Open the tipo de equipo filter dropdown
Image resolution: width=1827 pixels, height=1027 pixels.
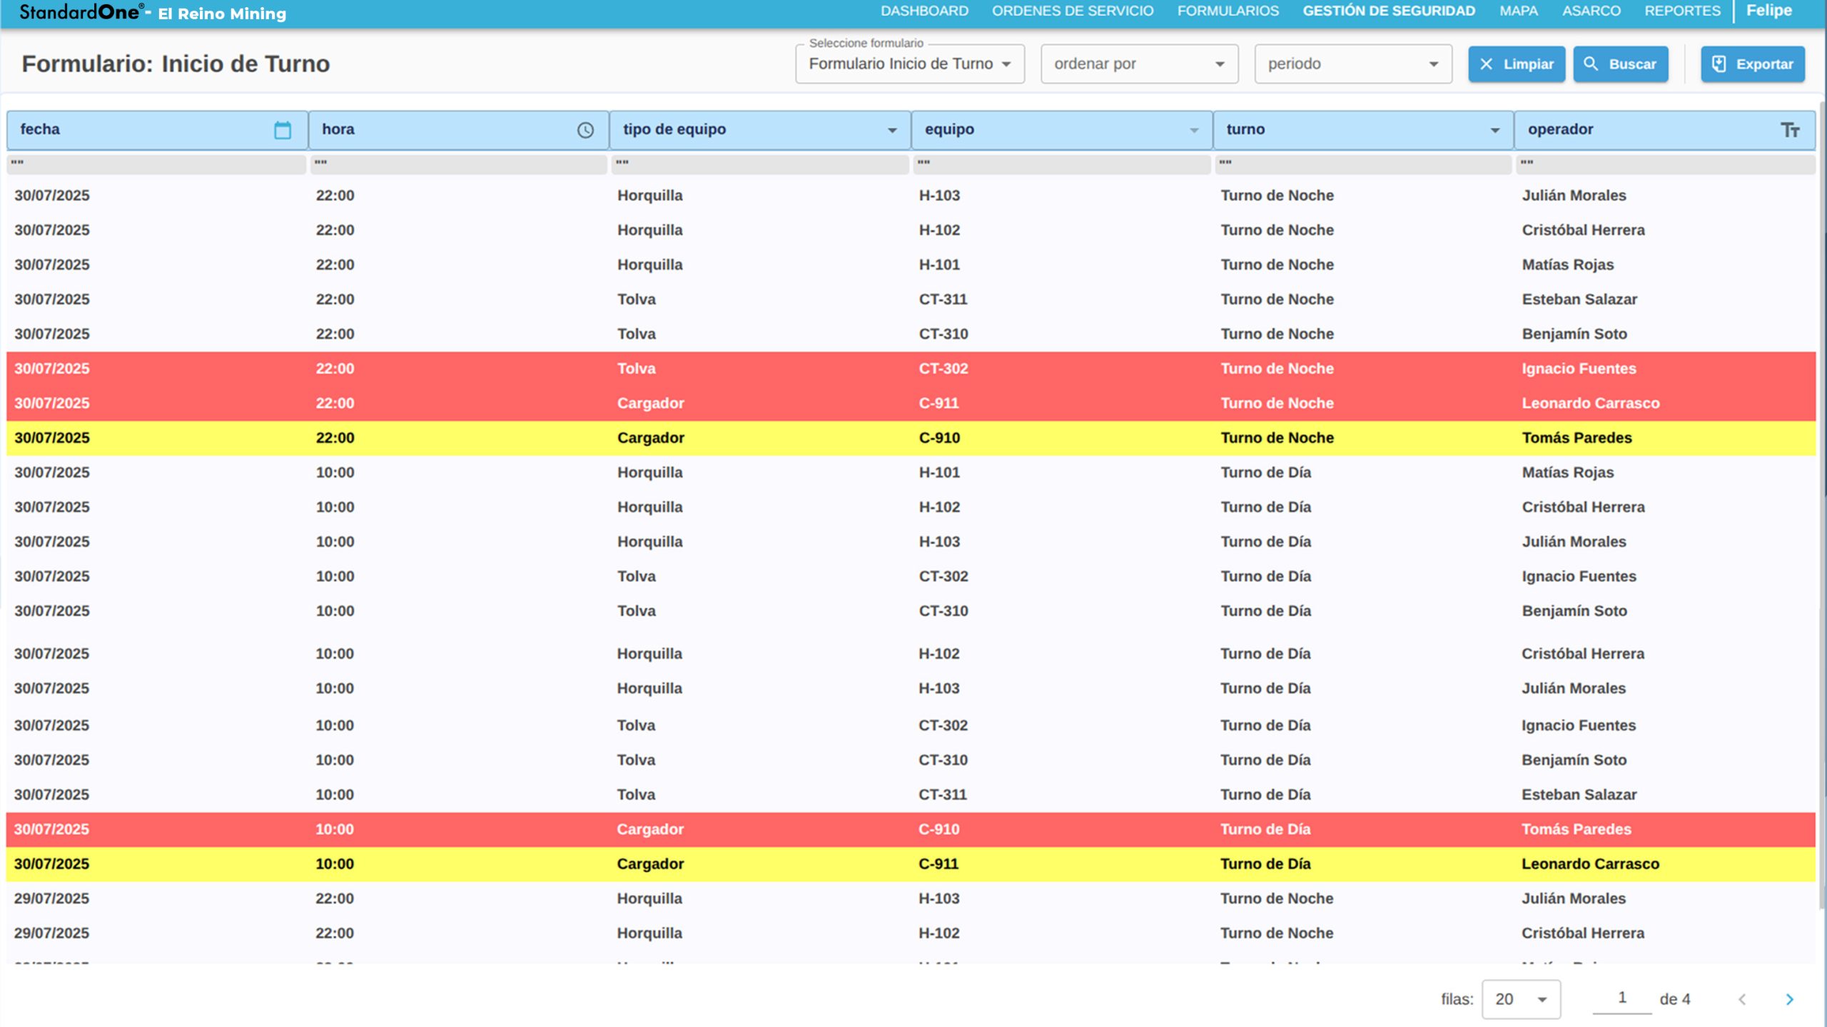pos(892,130)
